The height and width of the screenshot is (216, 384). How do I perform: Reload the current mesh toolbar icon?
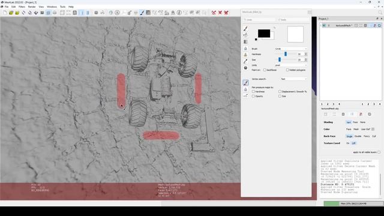pos(23,13)
